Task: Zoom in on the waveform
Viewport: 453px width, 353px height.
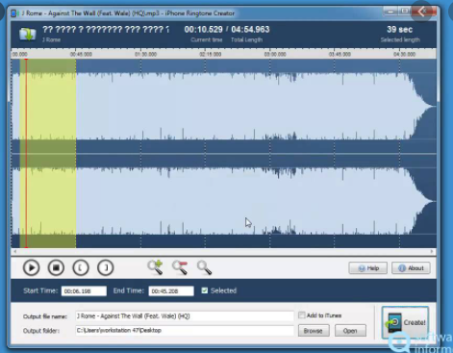Action: pos(155,267)
